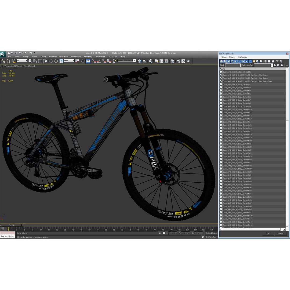Open Select by Name tool
The image size is (290, 290).
35,61
